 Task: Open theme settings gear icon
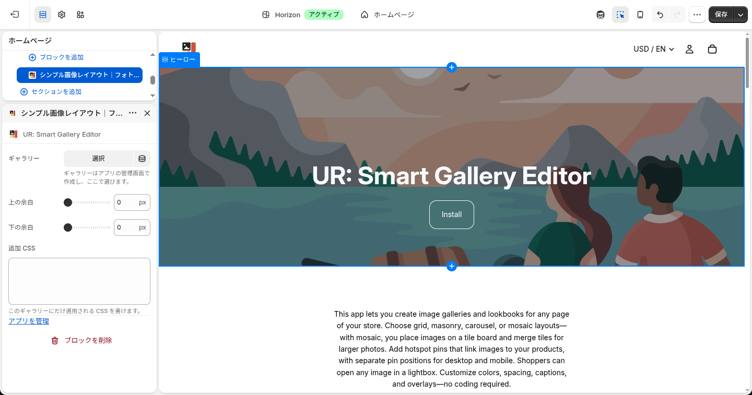(62, 15)
